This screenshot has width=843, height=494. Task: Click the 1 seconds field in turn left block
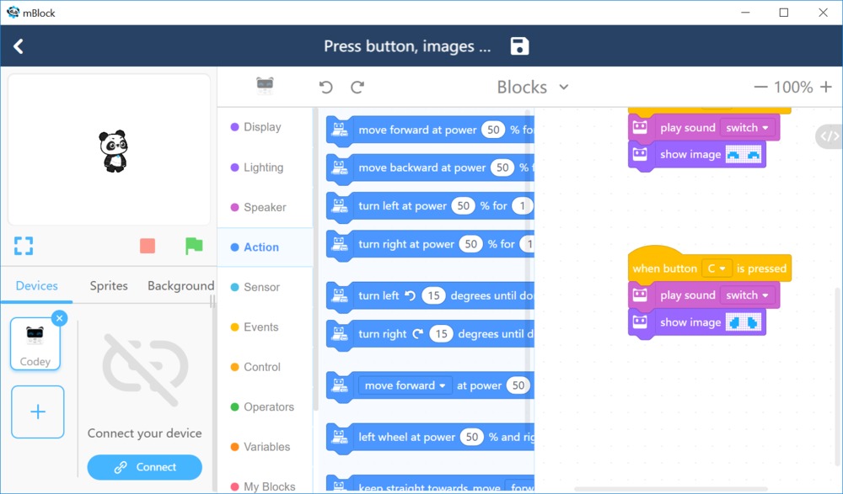[x=522, y=206]
